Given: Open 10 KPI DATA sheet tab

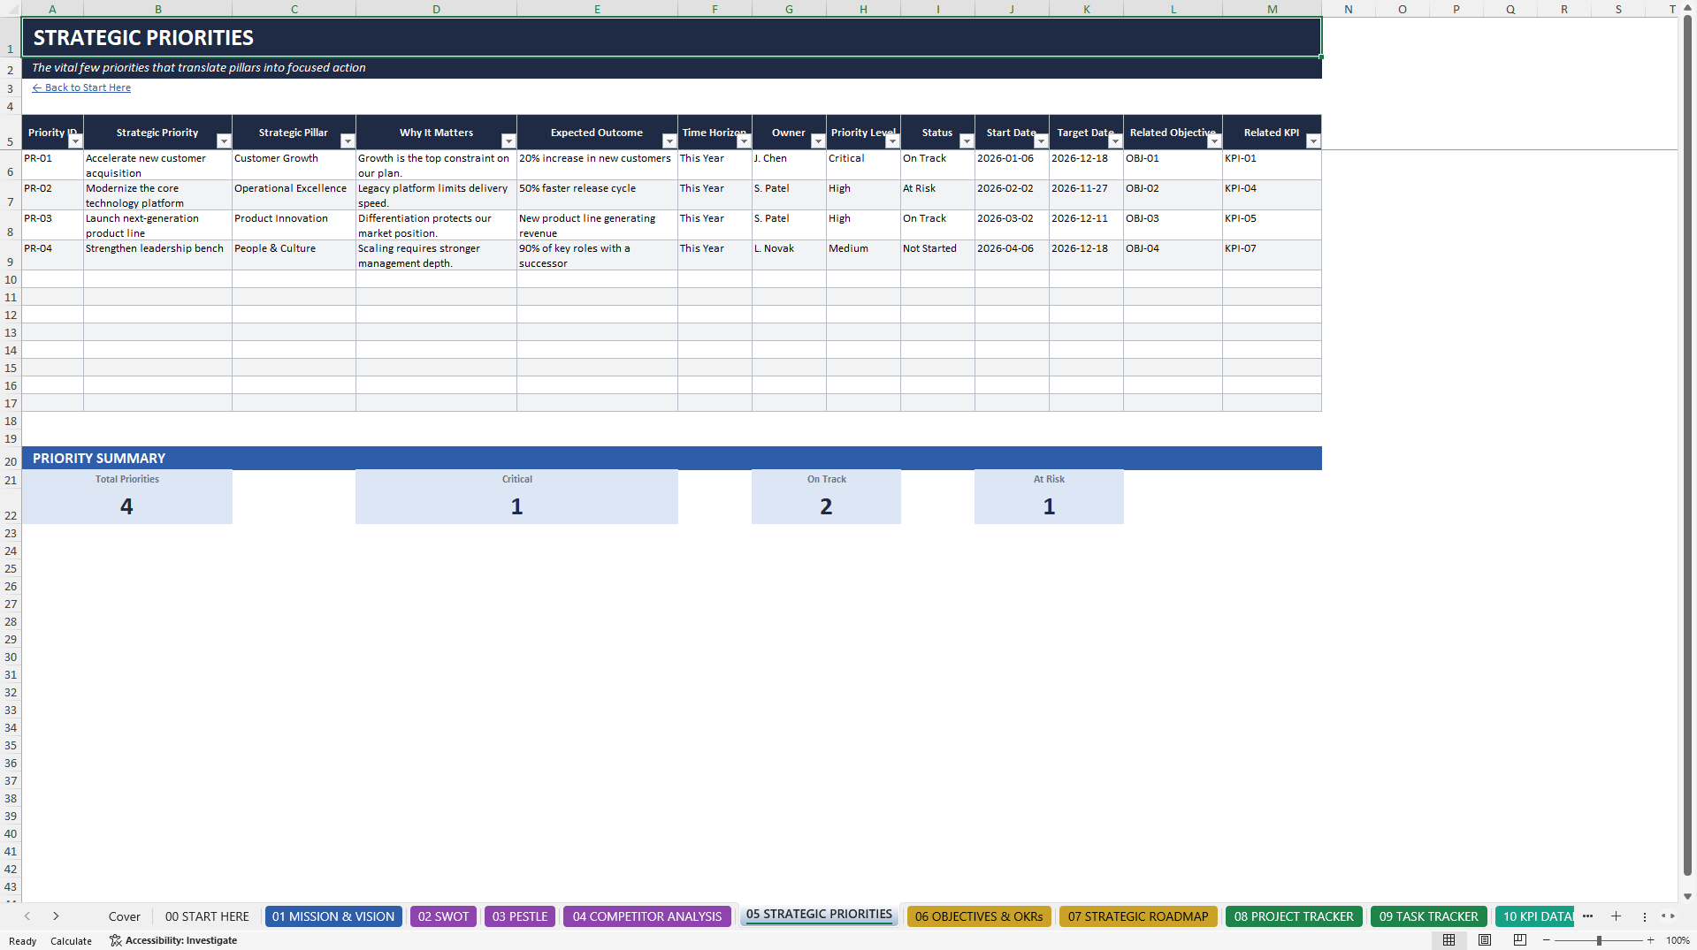Looking at the screenshot, I should (x=1535, y=916).
